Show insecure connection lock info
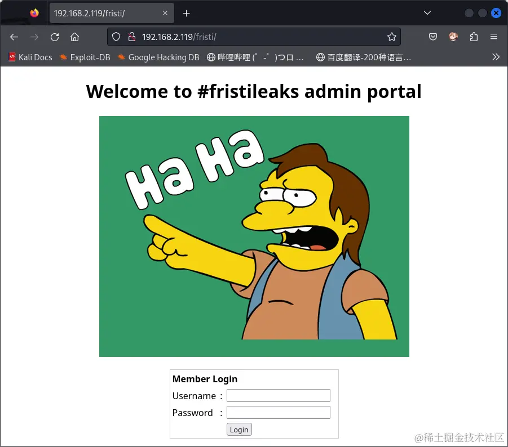Image resolution: width=508 pixels, height=447 pixels. [x=131, y=37]
